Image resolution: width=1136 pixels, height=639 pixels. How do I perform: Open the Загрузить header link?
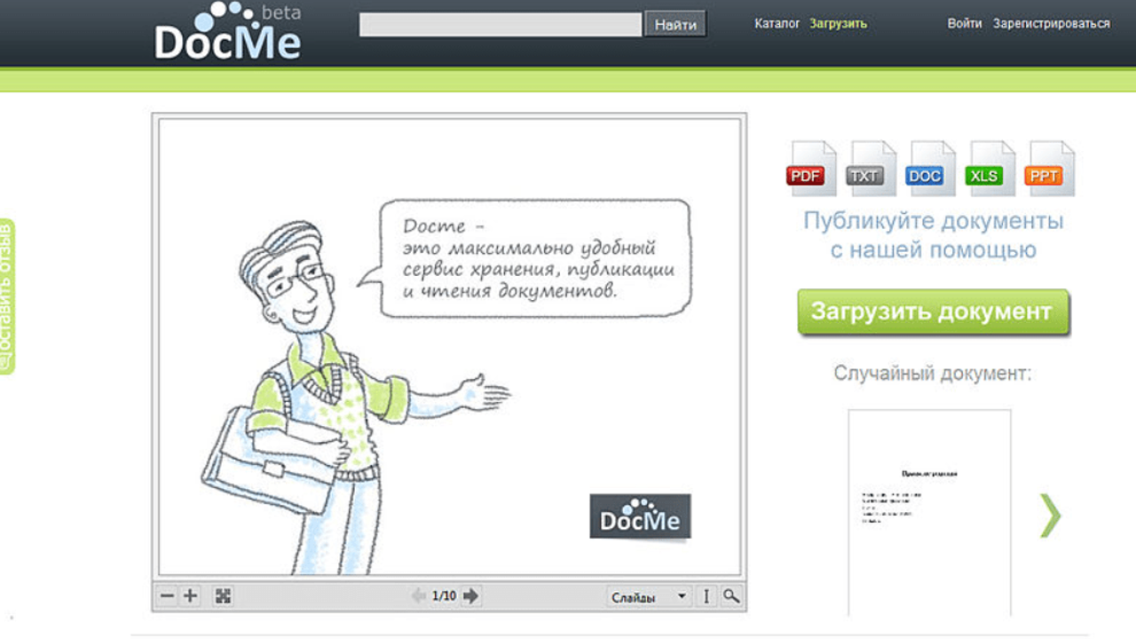tap(838, 24)
